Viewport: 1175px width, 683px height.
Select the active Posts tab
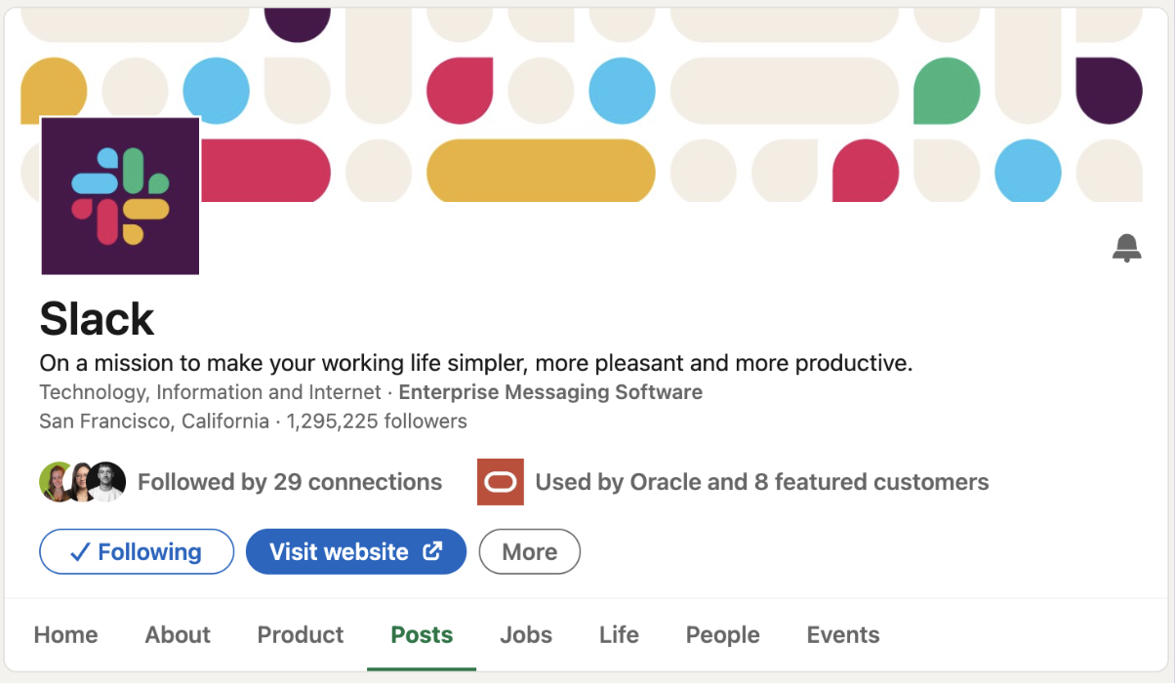(x=422, y=635)
